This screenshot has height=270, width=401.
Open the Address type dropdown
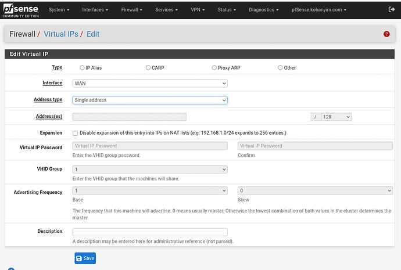150,100
